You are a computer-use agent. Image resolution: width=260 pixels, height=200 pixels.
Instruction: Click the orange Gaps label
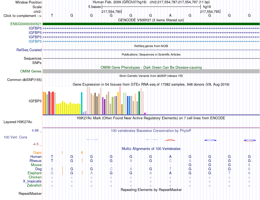pos(37,152)
